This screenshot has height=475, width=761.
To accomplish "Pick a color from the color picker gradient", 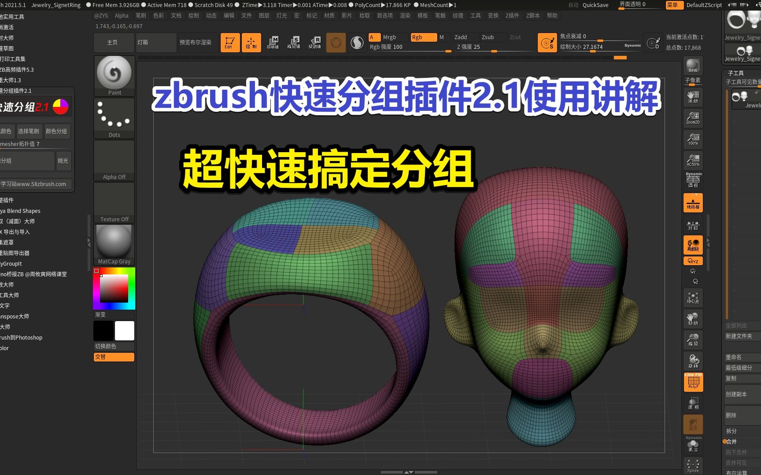I will 114,288.
